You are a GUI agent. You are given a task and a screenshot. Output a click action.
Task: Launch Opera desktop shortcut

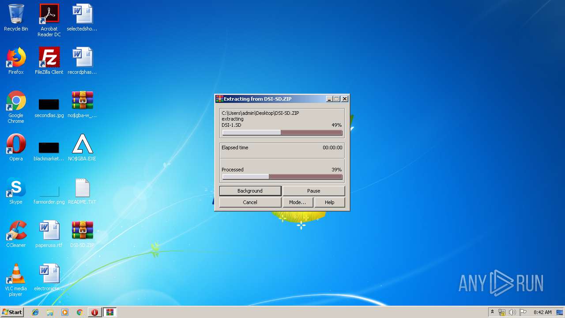coord(16,148)
